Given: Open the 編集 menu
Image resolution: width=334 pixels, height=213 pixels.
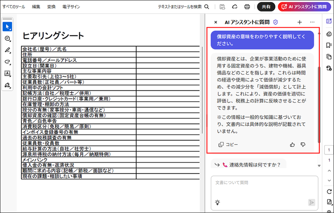Looking at the screenshot, I should [36, 7].
